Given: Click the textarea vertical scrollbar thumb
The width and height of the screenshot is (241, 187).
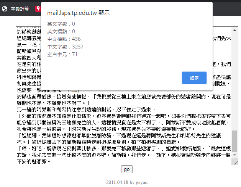Looking at the screenshot, I should point(234,141).
